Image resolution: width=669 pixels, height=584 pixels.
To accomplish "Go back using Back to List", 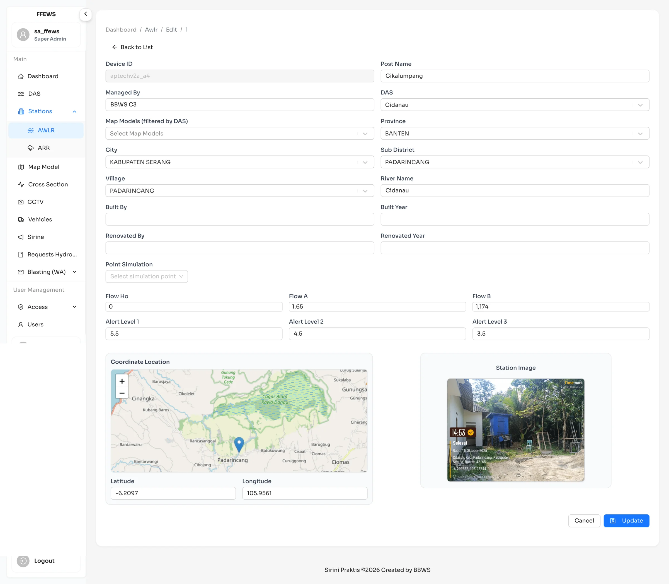I will click(132, 47).
